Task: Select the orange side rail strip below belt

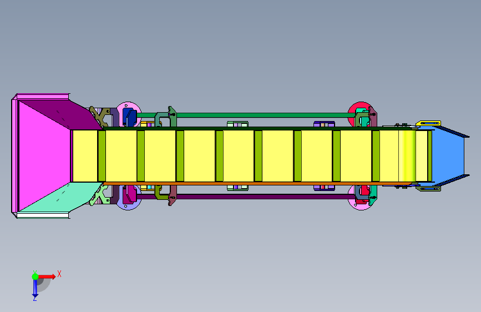Action: click(257, 184)
